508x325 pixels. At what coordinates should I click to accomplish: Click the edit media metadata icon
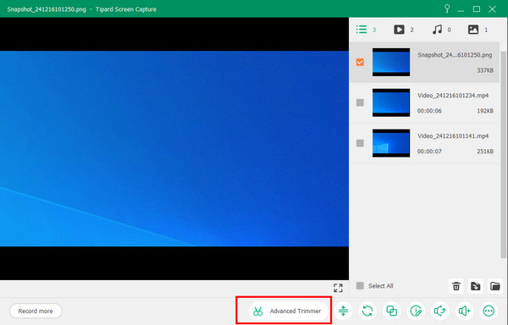(x=416, y=311)
